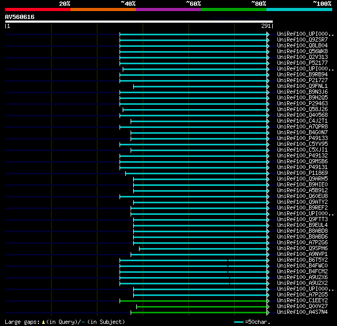
Task: Open the UniRef100_B9H2Q5 hit
Action: 302,98
